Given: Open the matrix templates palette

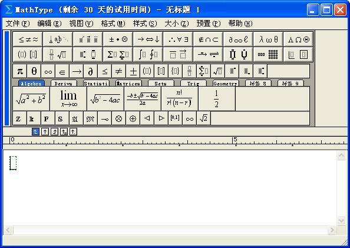Looking at the screenshot, I should click(268, 54).
